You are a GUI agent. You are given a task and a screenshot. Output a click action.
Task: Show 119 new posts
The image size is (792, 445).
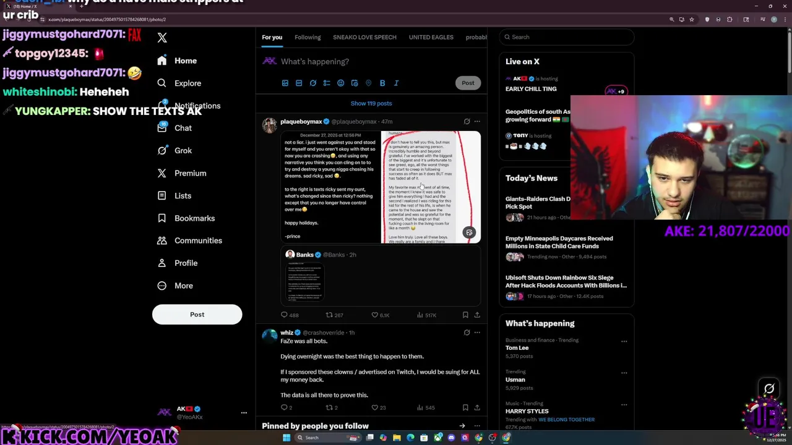371,103
